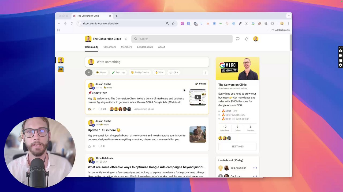Expand the tab search dropdown arrow

click(x=289, y=16)
